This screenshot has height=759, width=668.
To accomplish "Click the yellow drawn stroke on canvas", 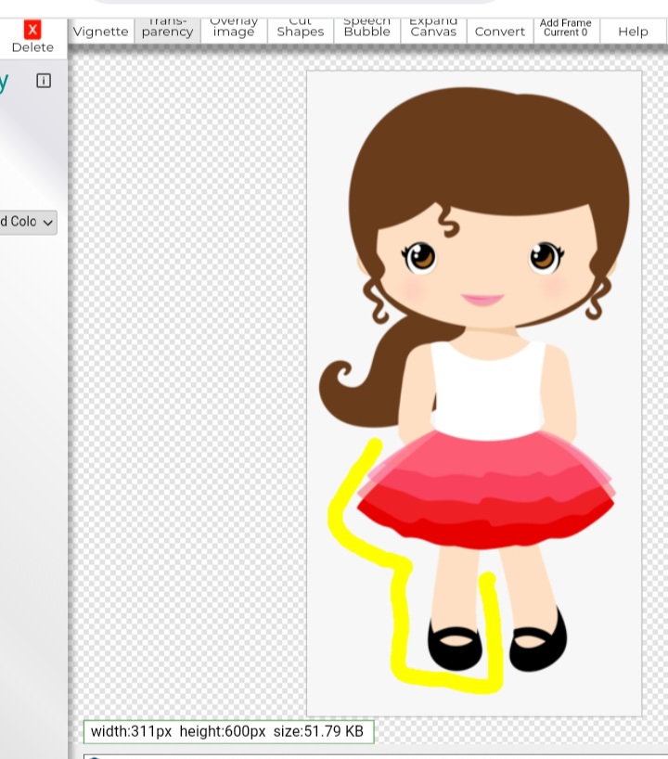I will (x=401, y=612).
